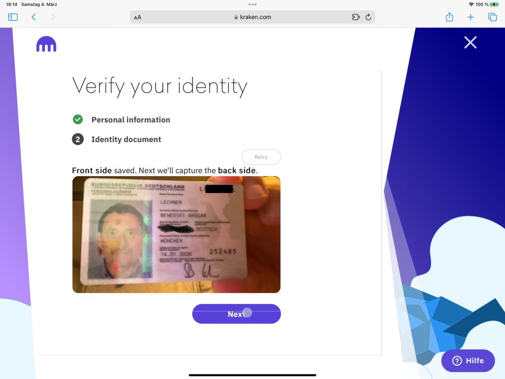Image resolution: width=505 pixels, height=379 pixels.
Task: Click the Kraken logo
Action: [46, 44]
